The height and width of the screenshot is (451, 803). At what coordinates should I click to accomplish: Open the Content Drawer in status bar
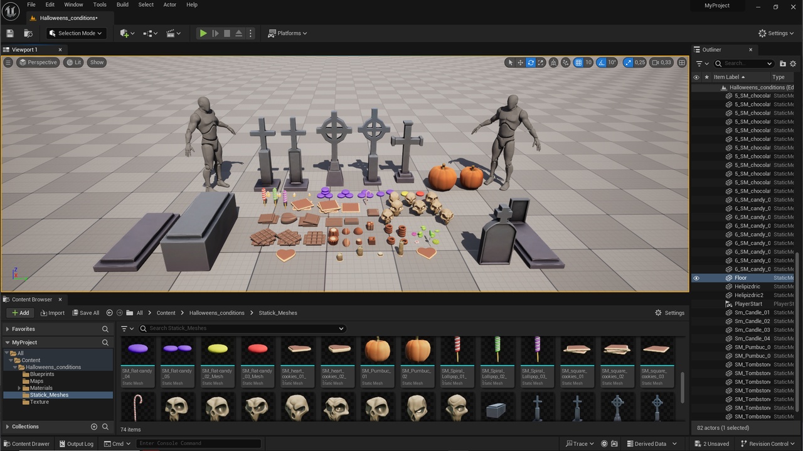pos(26,443)
